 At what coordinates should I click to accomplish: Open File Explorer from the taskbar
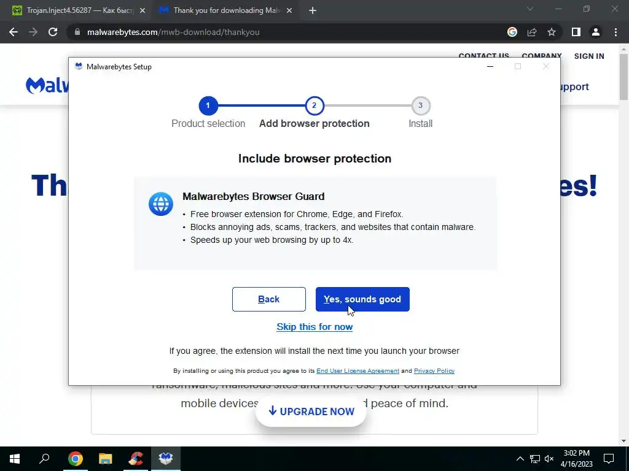106,459
